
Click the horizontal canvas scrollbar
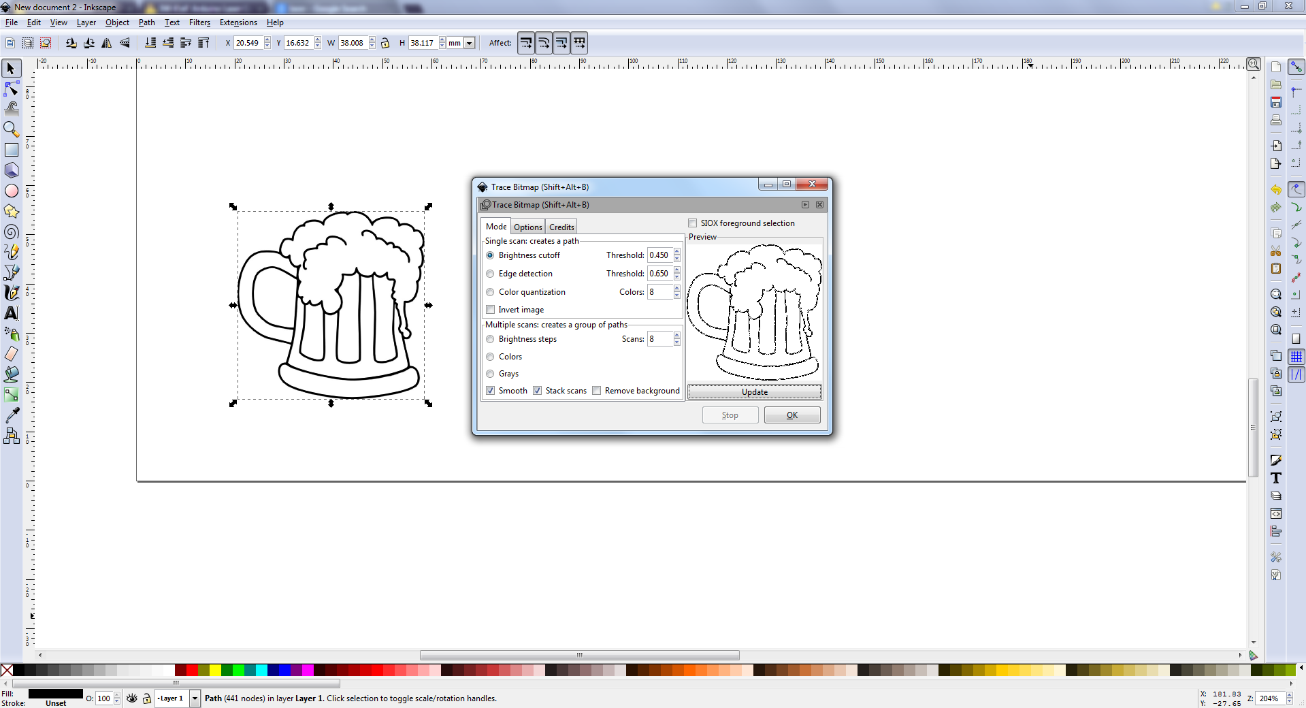pyautogui.click(x=579, y=656)
